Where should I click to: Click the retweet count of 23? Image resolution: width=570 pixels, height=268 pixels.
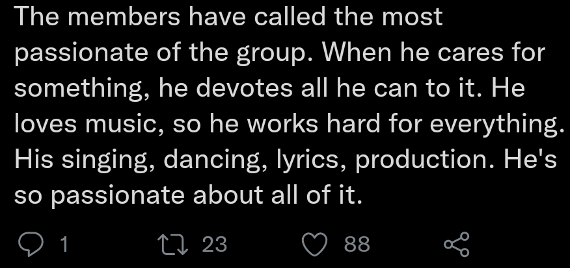pyautogui.click(x=214, y=245)
